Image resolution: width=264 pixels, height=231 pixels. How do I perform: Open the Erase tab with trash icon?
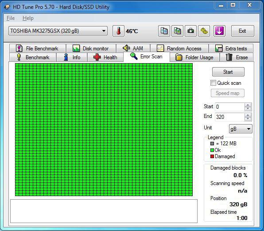pyautogui.click(x=237, y=57)
